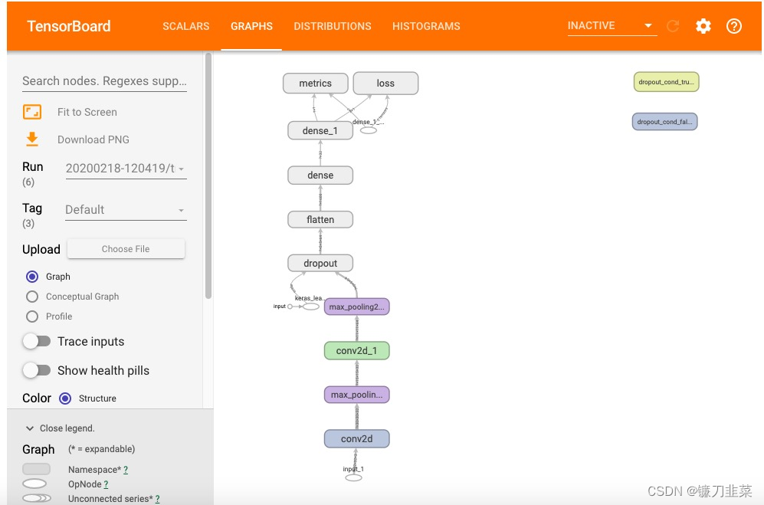Screen dimensions: 764x505
Task: Open the Tag Default dropdown
Action: (x=125, y=209)
